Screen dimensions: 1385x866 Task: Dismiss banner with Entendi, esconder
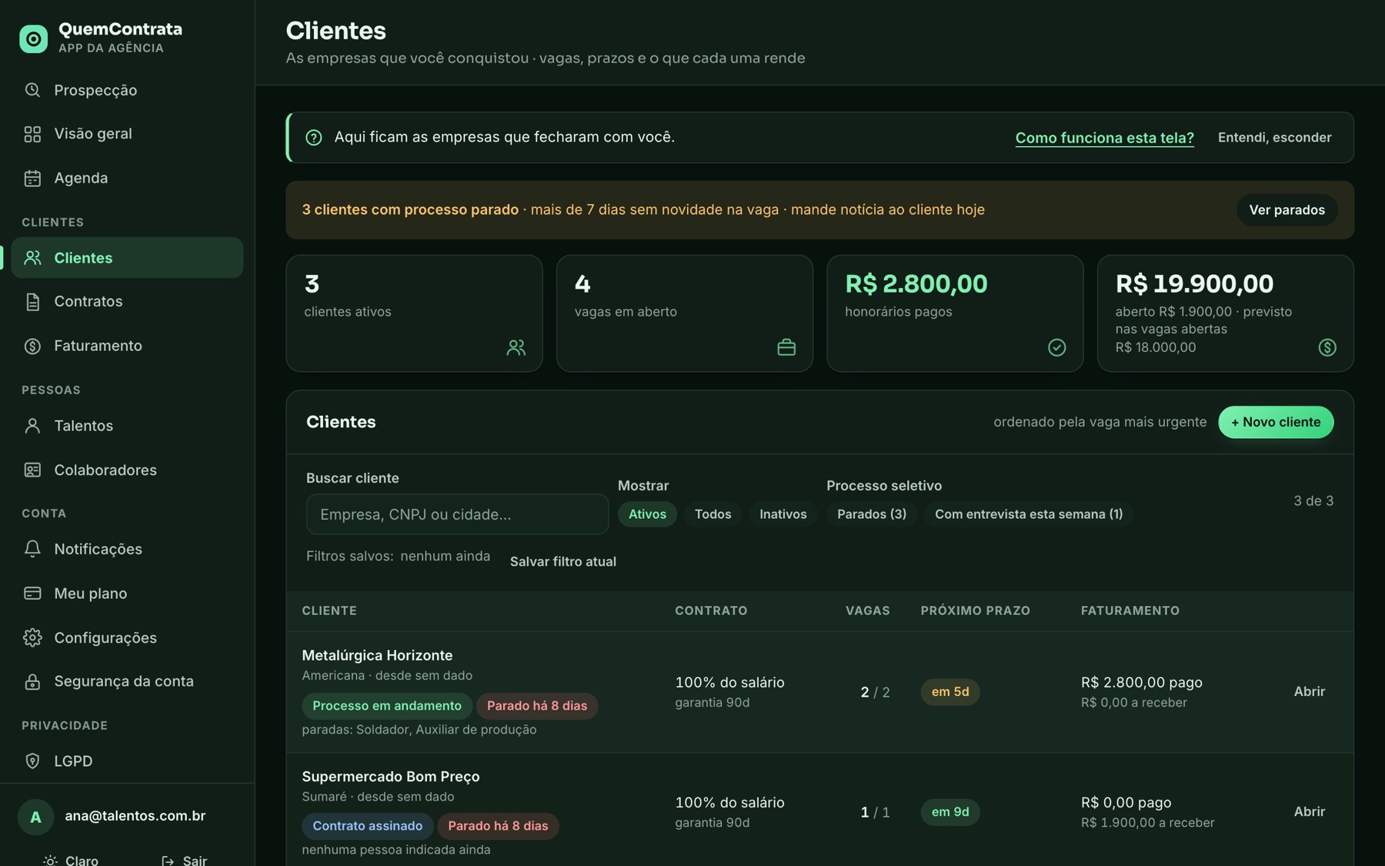pos(1274,137)
